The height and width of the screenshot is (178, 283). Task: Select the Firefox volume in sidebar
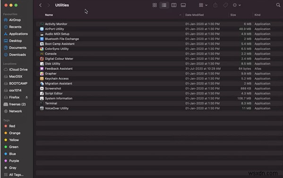pos(14,97)
